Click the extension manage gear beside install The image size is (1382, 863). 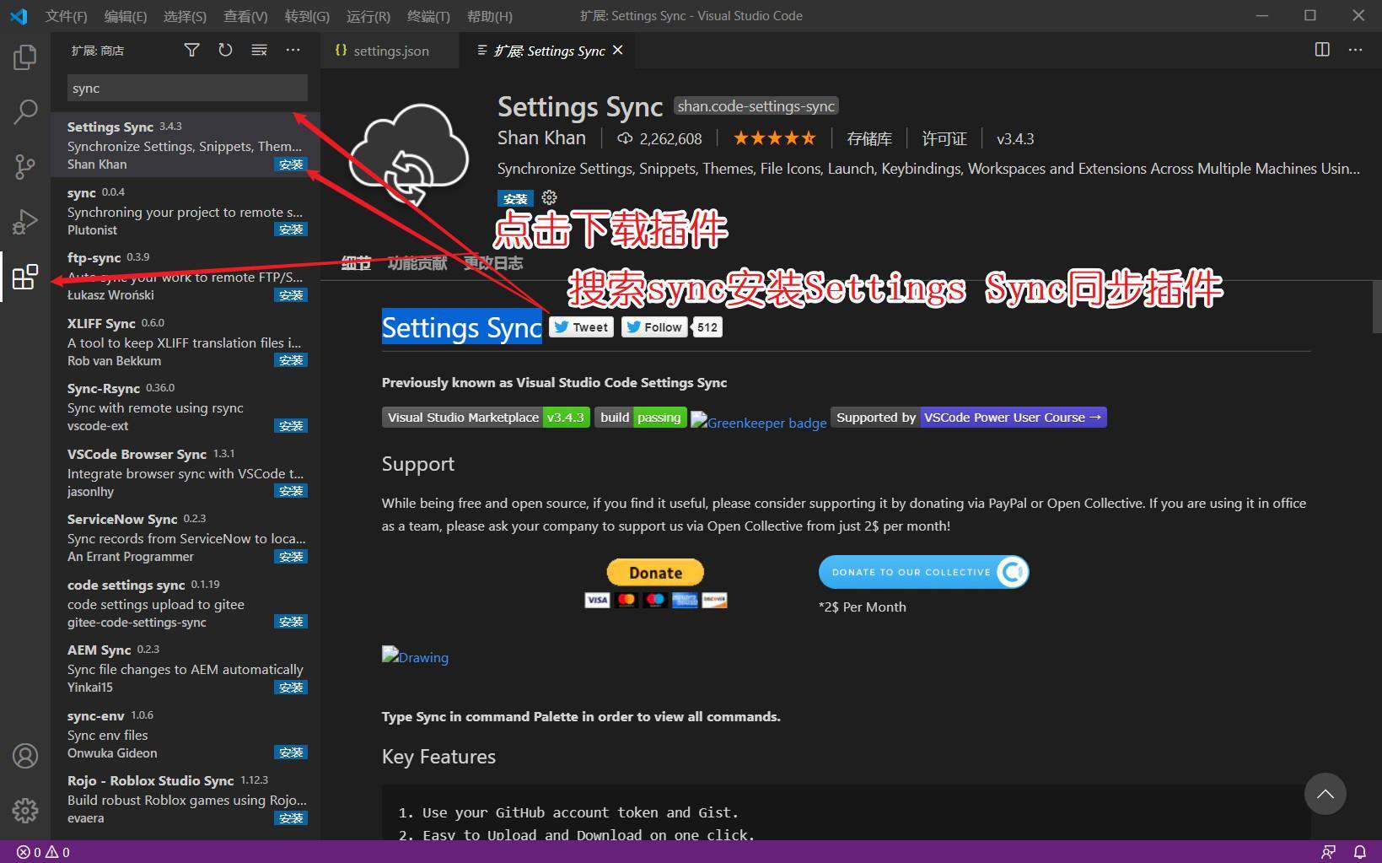click(x=549, y=197)
